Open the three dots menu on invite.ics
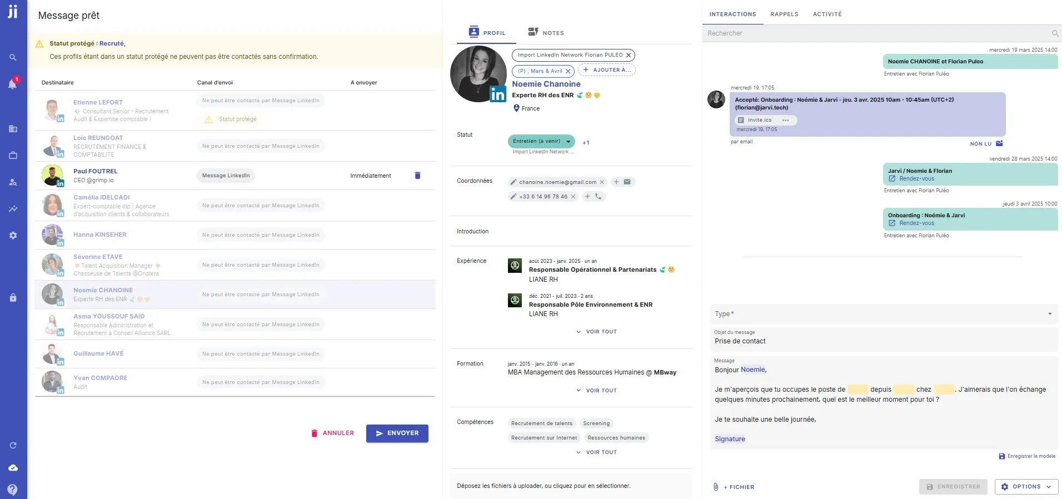Image resolution: width=1062 pixels, height=499 pixels. [785, 120]
